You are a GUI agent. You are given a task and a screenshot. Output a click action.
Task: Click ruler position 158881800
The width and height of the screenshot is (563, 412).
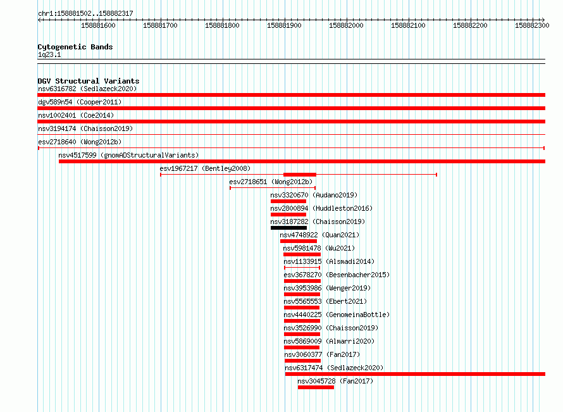[222, 25]
